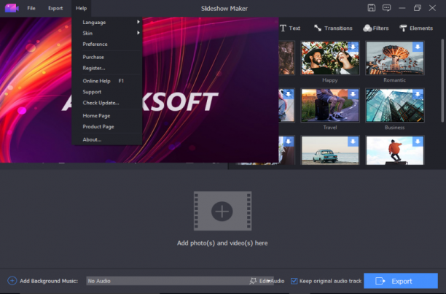Select the Romantic theme thumbnail

click(395, 58)
